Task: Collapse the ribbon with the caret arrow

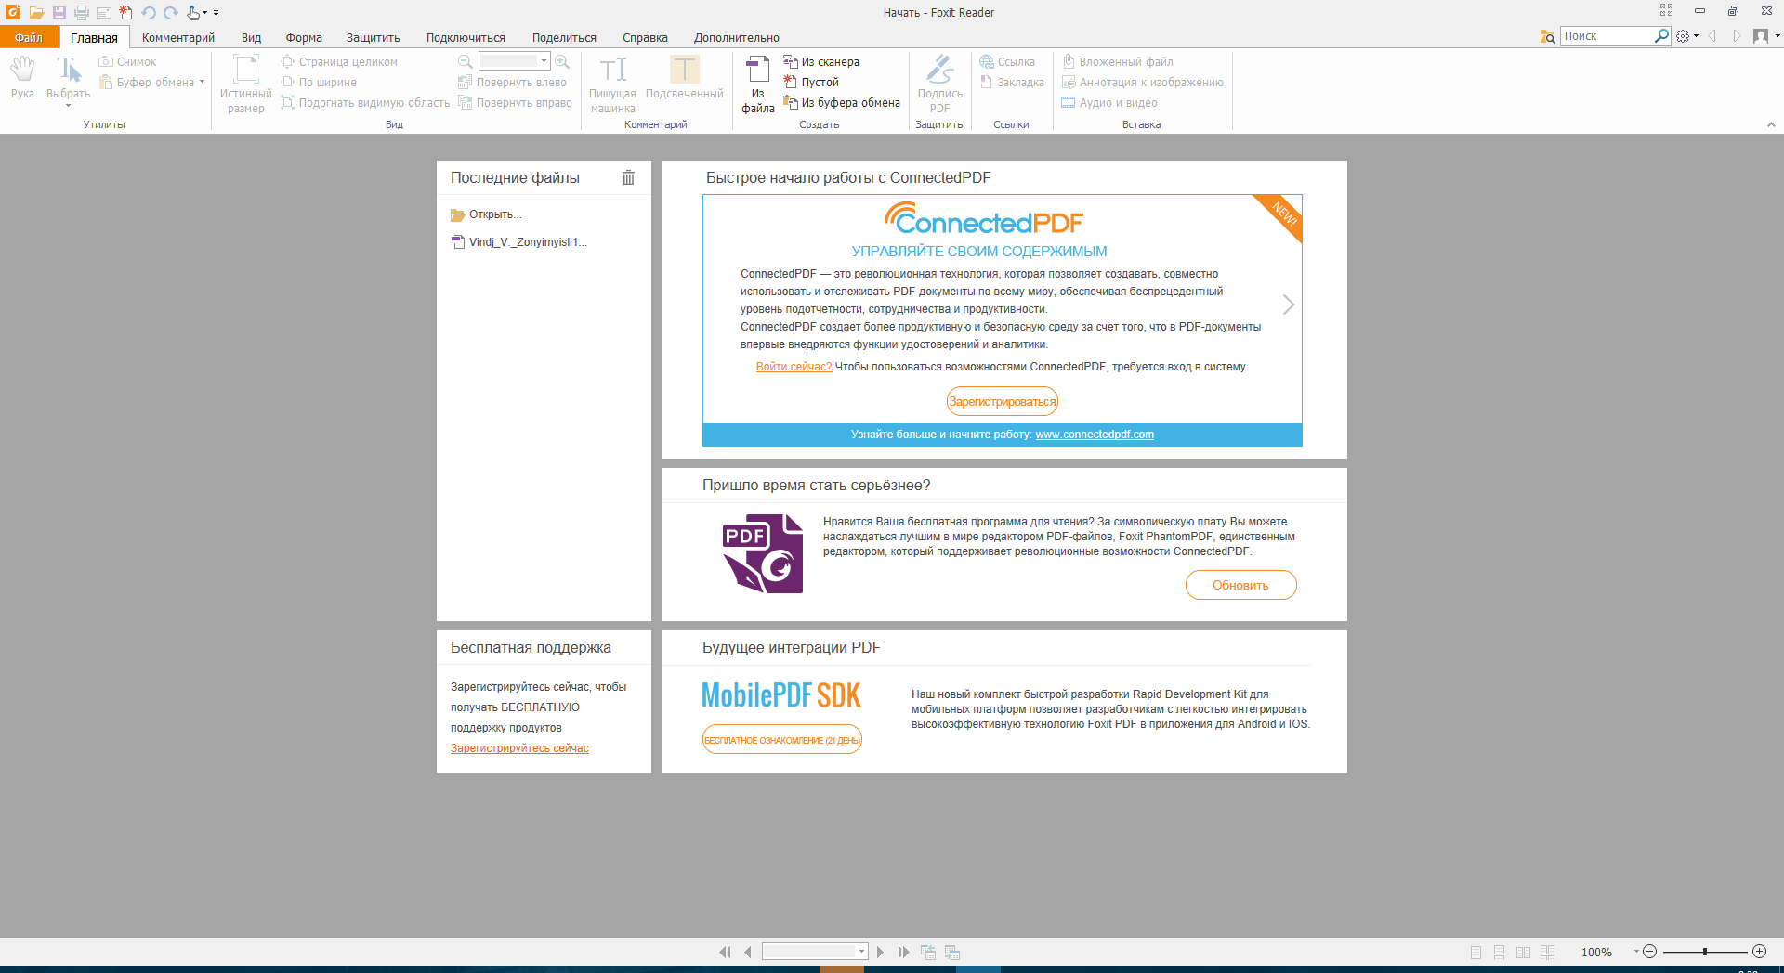Action: pyautogui.click(x=1771, y=124)
